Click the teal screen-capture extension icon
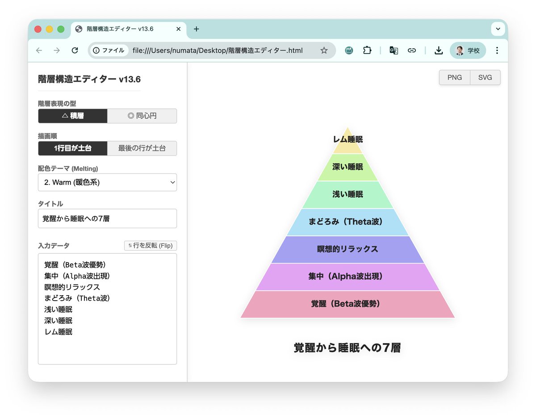Screen dimensions: 536x419 coord(348,50)
